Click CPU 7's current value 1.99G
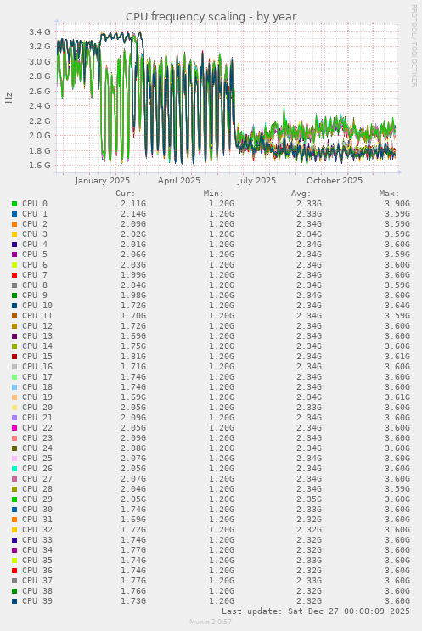This screenshot has height=631, width=422. click(x=133, y=275)
